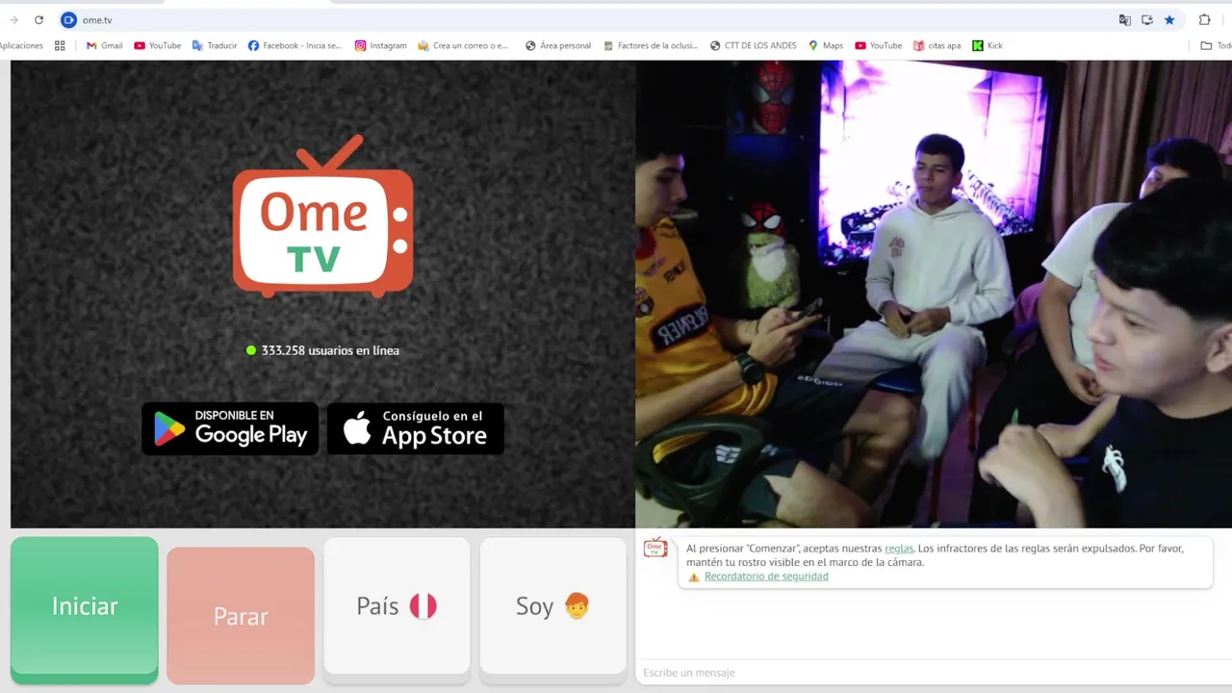Click the webcam video feed
The width and height of the screenshot is (1232, 693).
click(x=934, y=294)
